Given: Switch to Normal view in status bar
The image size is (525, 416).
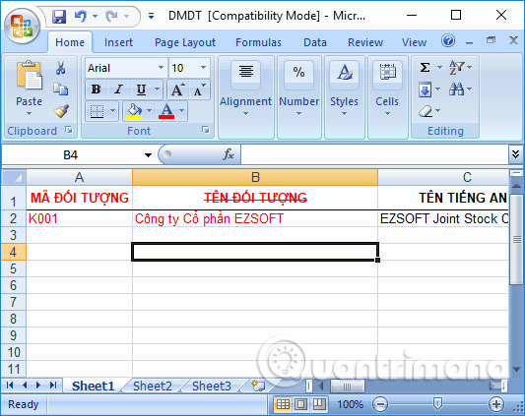Looking at the screenshot, I should click(x=283, y=404).
